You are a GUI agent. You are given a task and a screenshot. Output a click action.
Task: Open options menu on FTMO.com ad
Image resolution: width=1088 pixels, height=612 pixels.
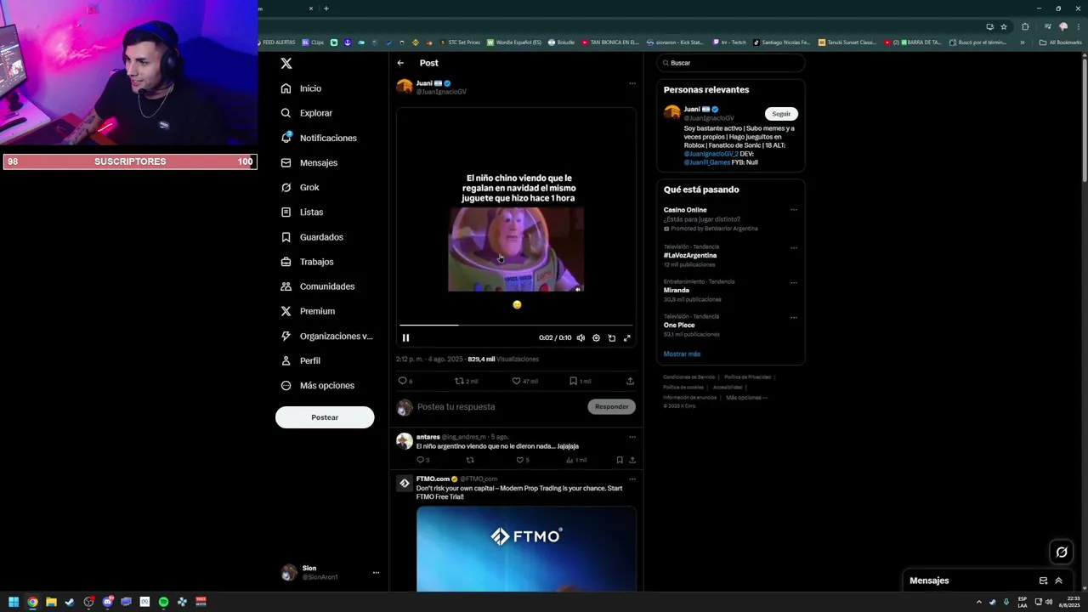coord(632,479)
